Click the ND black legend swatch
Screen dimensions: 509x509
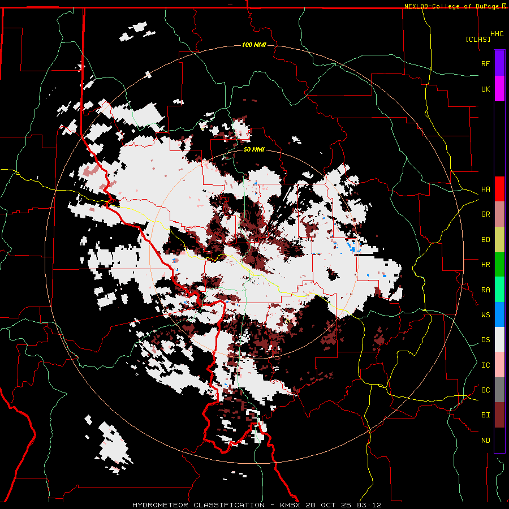(x=499, y=440)
